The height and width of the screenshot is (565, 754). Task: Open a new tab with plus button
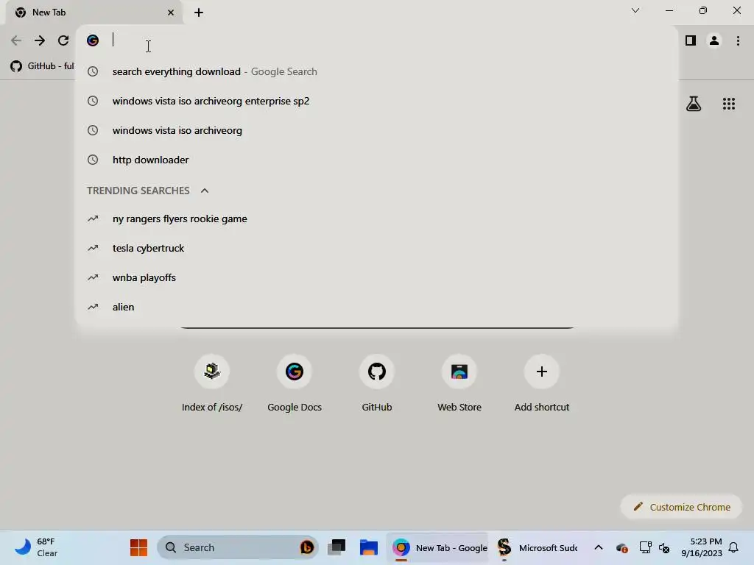click(199, 13)
